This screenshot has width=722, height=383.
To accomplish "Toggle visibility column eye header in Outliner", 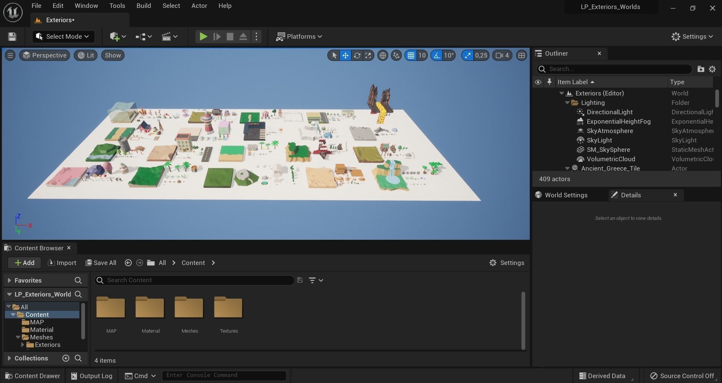I will click(x=538, y=82).
